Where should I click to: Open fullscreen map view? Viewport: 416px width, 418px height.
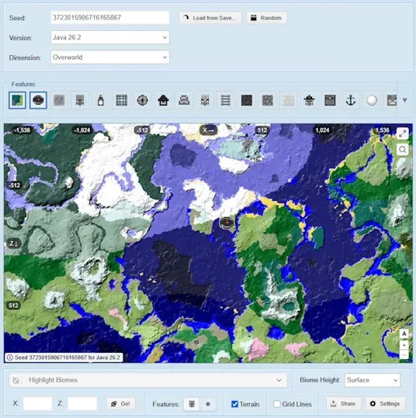[x=402, y=133]
